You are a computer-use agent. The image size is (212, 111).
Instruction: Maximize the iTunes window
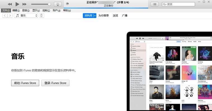204,2
